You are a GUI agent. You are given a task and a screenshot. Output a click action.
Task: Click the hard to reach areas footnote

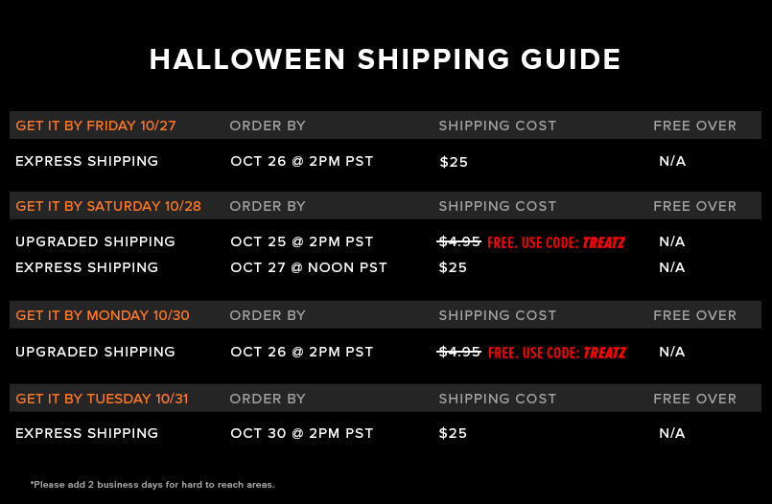coord(152,485)
